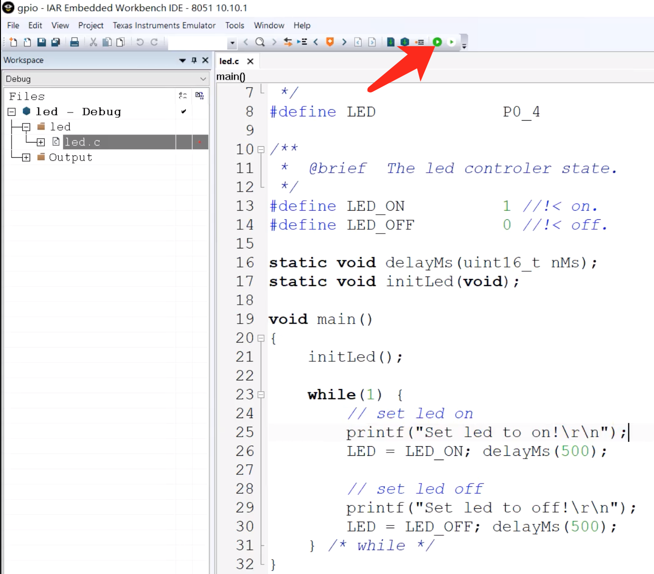Viewport: 654px width, 574px height.
Task: Click the first Files column header icon
Action: coord(183,95)
